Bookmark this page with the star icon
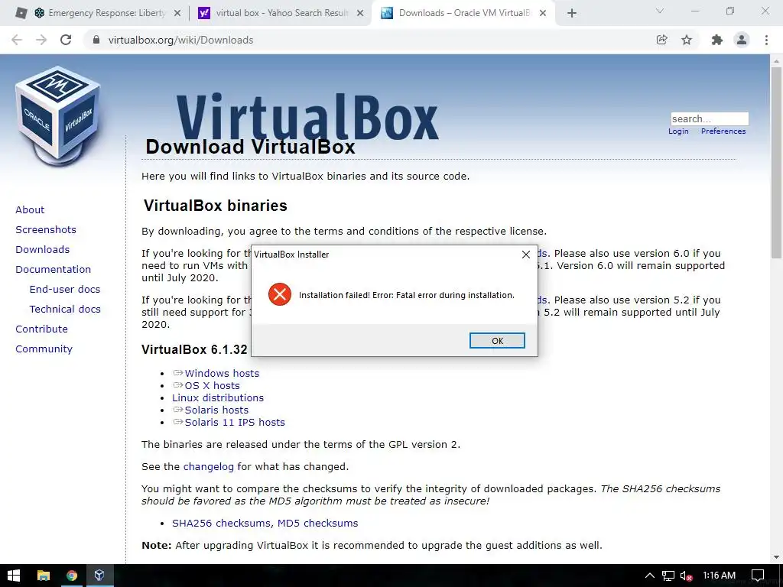783x587 pixels. click(687, 40)
